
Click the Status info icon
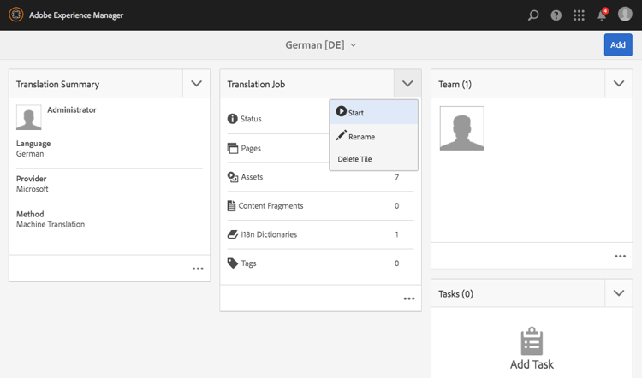click(232, 119)
